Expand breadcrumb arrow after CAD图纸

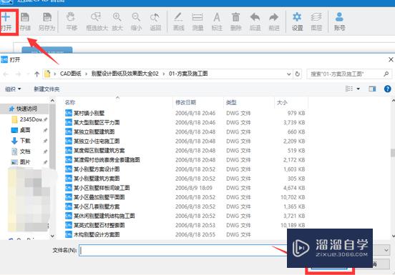pyautogui.click(x=86, y=74)
